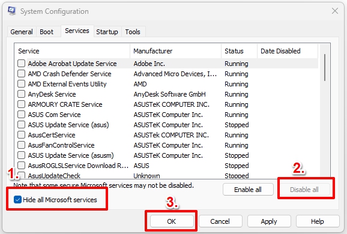Screen dimensions: 347x234
Task: Uncheck Hide all Microsoft services
Action: tap(17, 199)
